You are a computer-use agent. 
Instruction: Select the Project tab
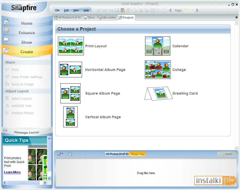point(126,17)
